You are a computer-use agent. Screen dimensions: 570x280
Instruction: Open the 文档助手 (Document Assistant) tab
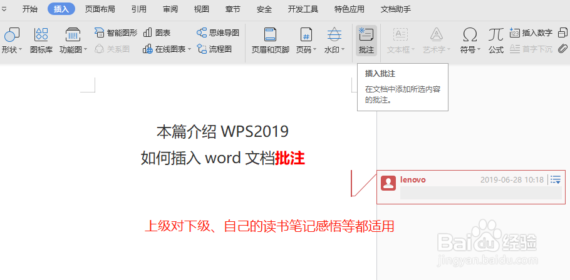click(396, 9)
